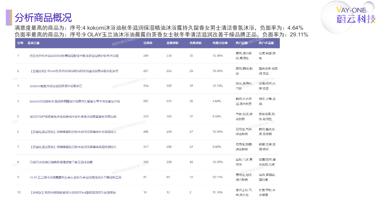Screen dimensions: 380x214
Task: Open the kokomi 沐浴油 product name in the table
Action: pos(75,101)
